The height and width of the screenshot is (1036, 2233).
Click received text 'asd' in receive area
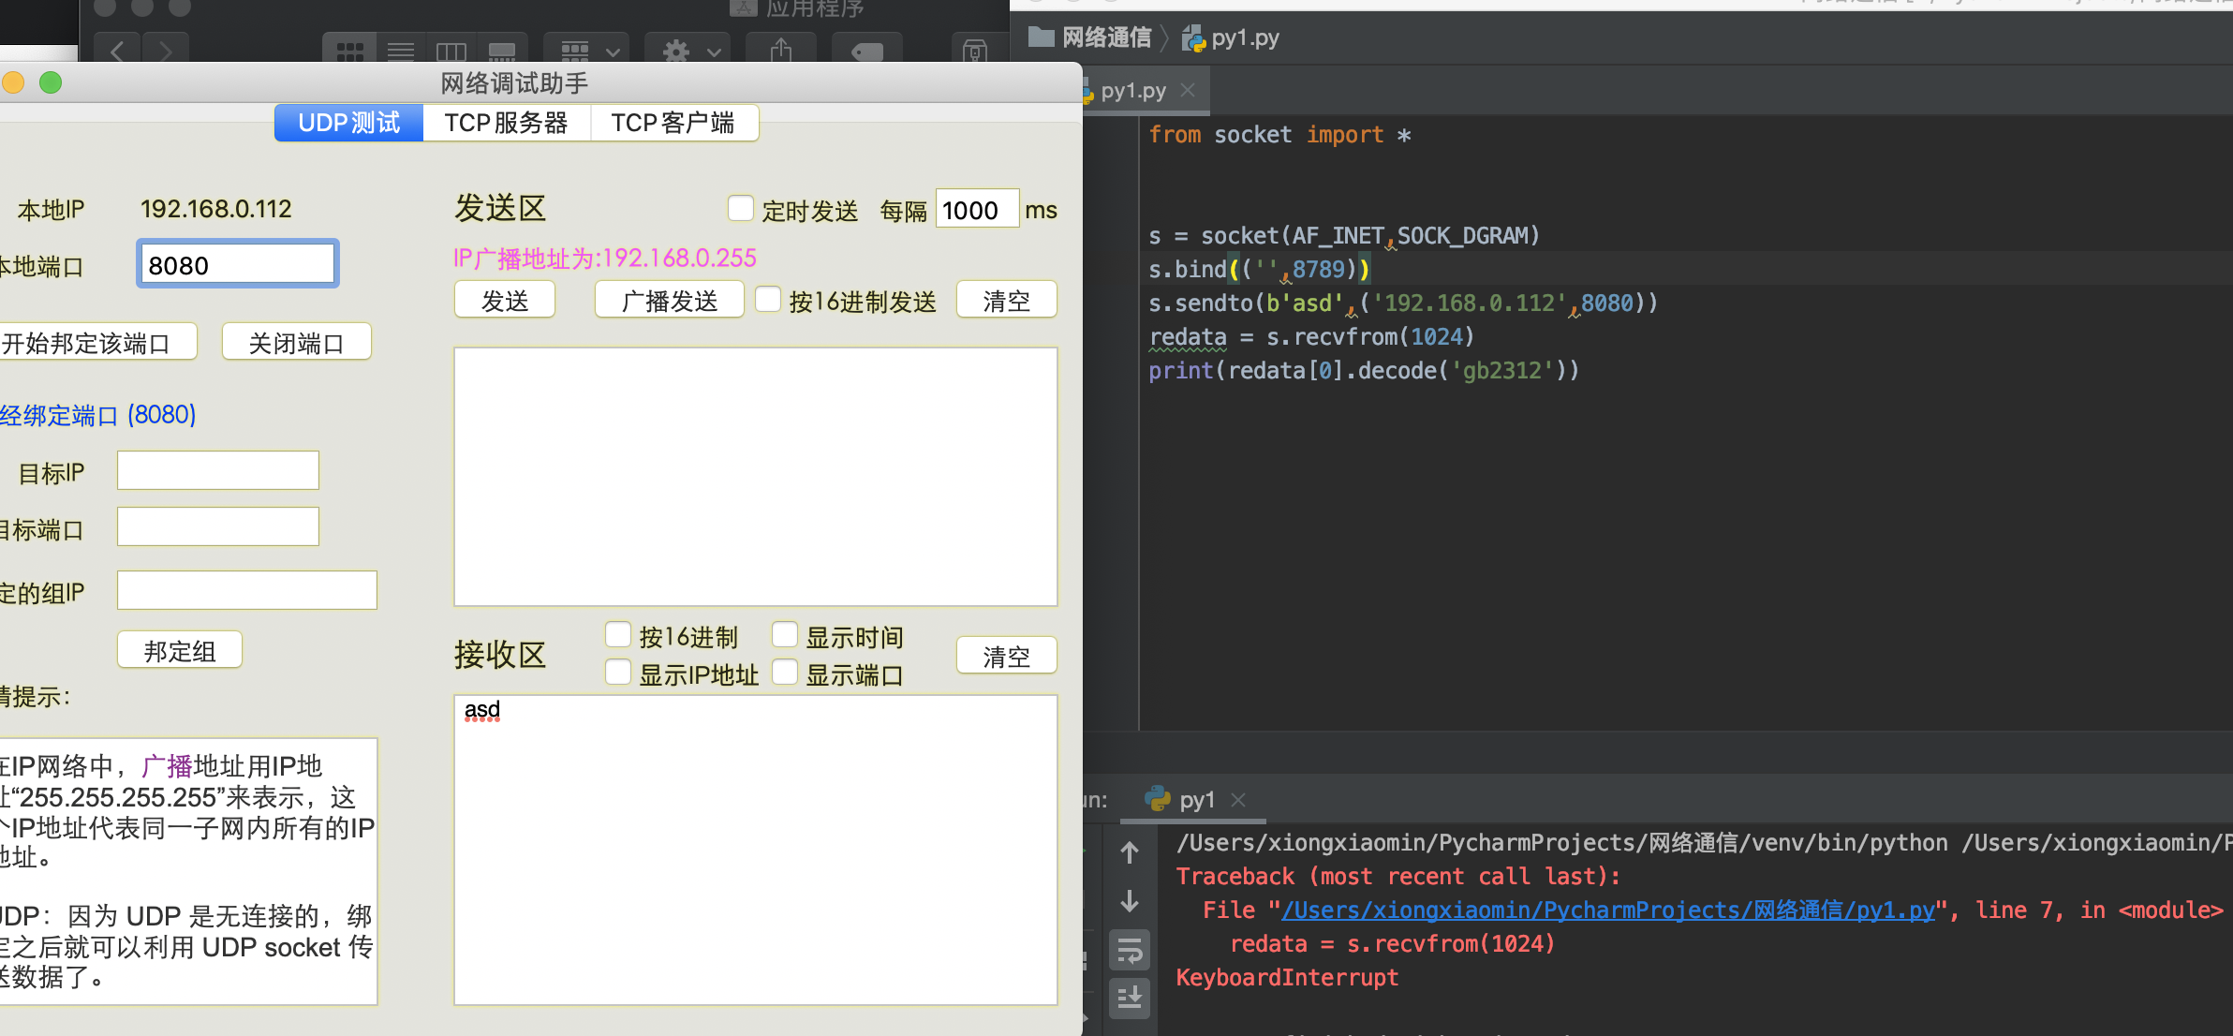(x=482, y=710)
